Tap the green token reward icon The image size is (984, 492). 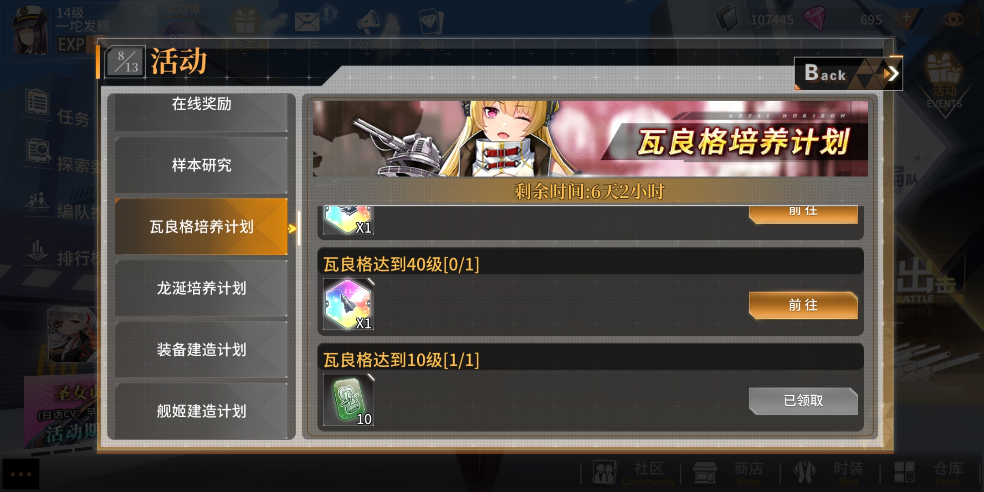(348, 400)
